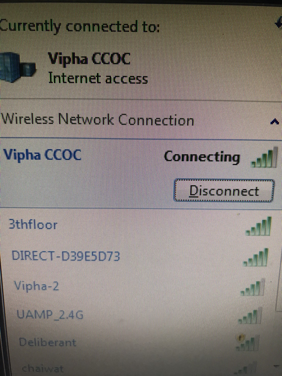This screenshot has height=376, width=282.
Task: Click the Wireless Network Connection header text
Action: pyautogui.click(x=97, y=120)
